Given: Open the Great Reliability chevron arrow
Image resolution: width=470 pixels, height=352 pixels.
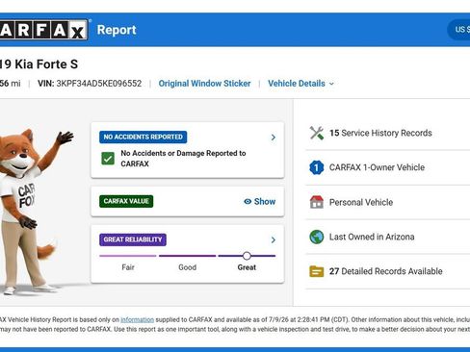Looking at the screenshot, I should [274, 239].
